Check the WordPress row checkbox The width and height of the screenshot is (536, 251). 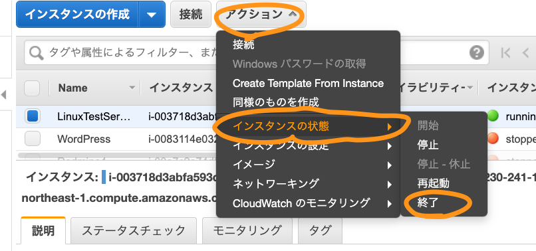[32, 139]
